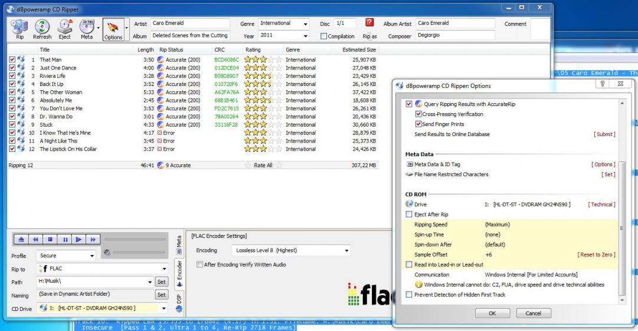
Task: Click the Eject disc toolbar icon
Action: [64, 29]
